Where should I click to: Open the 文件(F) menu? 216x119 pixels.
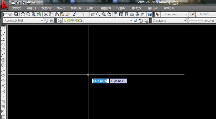(17, 8)
